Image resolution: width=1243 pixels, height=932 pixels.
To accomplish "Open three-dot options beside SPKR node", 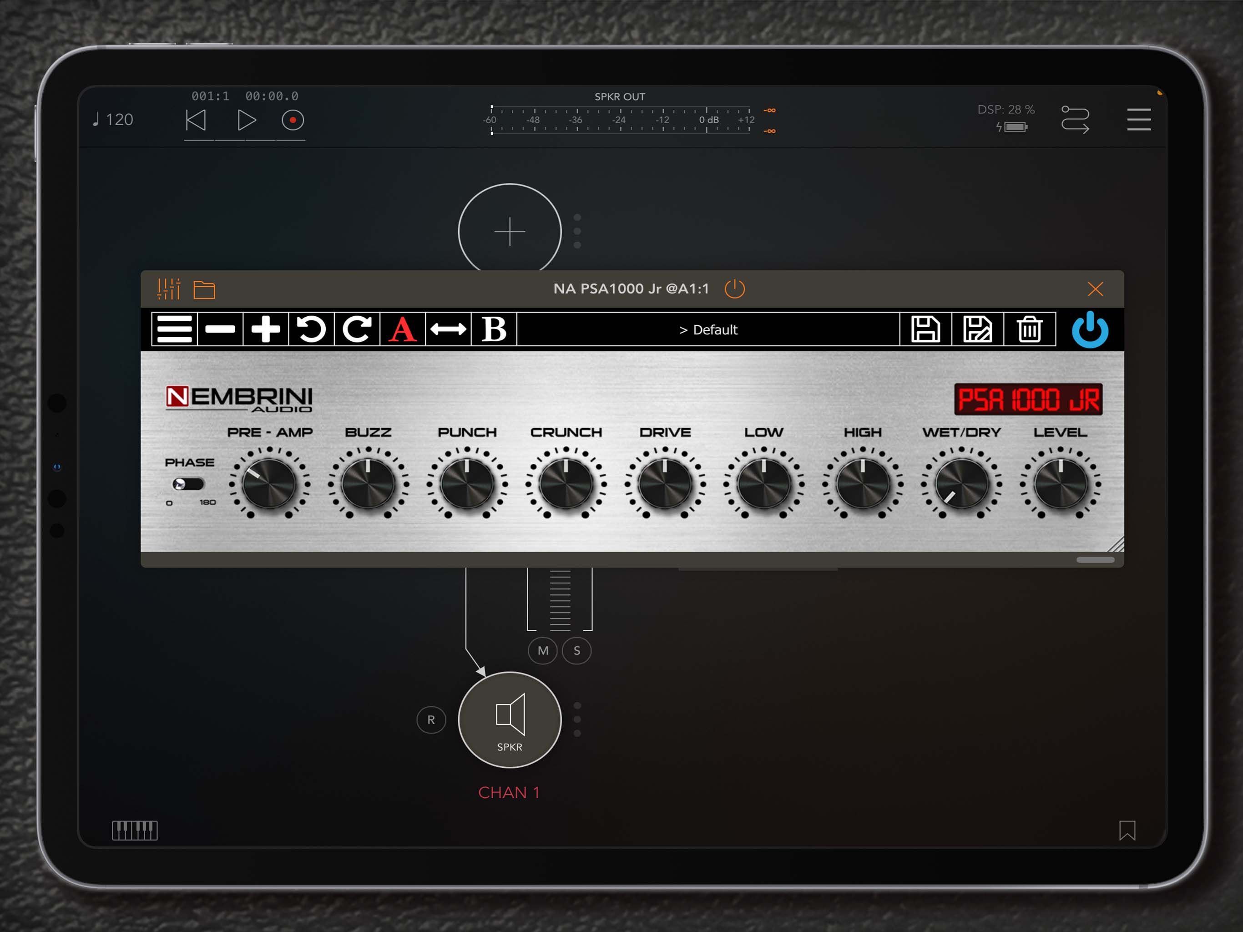I will coord(577,719).
